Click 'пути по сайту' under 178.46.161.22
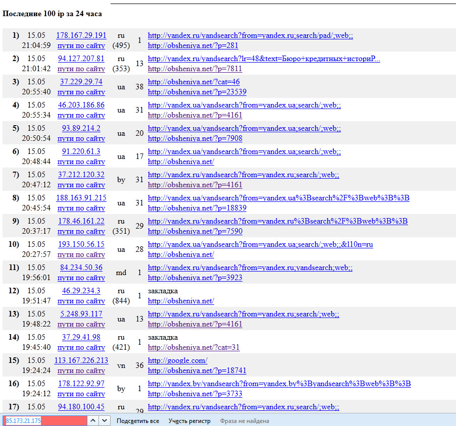This screenshot has width=456, height=426. [81, 232]
